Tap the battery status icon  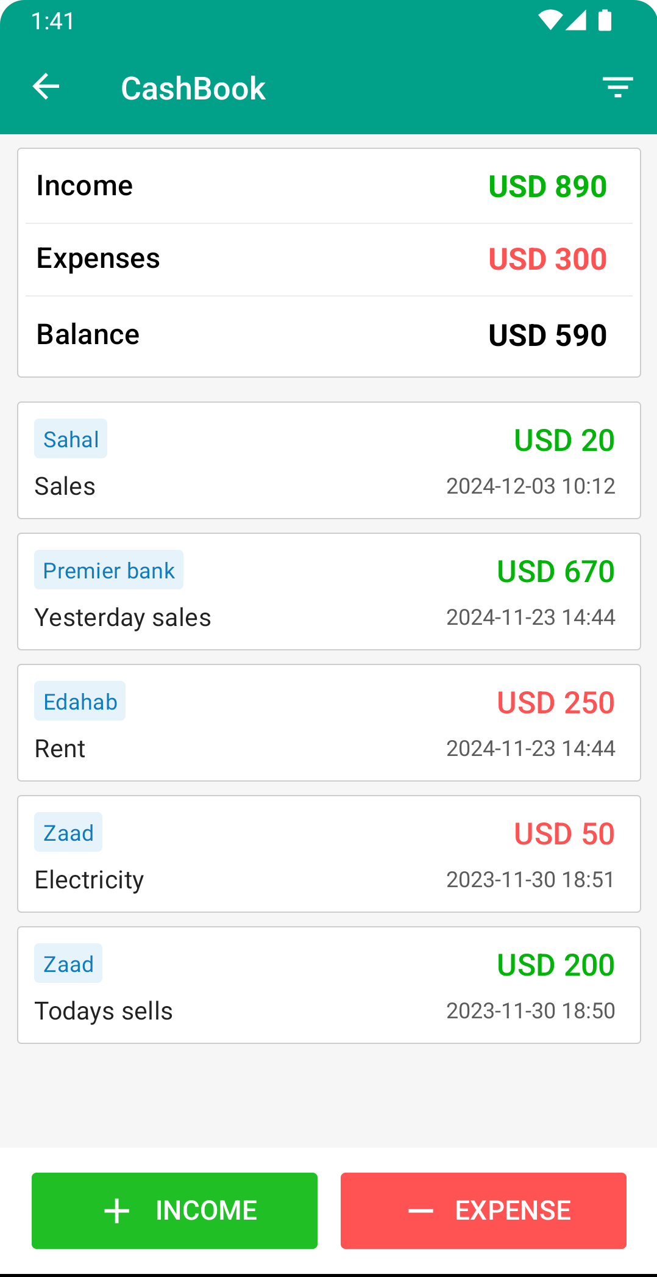605,21
